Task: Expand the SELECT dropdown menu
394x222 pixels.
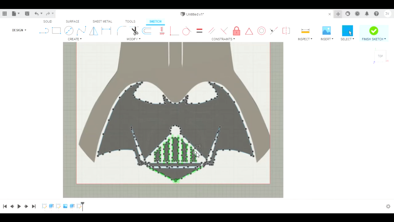Action: click(x=347, y=39)
